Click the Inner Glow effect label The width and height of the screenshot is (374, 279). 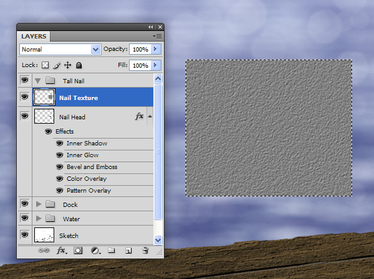82,155
